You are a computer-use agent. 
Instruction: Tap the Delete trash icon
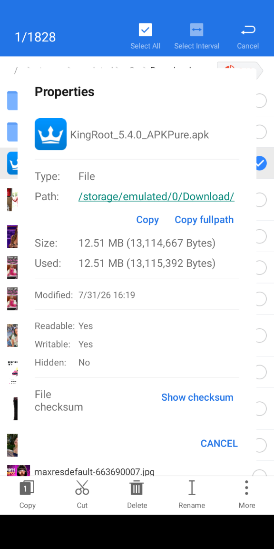pyautogui.click(x=137, y=488)
